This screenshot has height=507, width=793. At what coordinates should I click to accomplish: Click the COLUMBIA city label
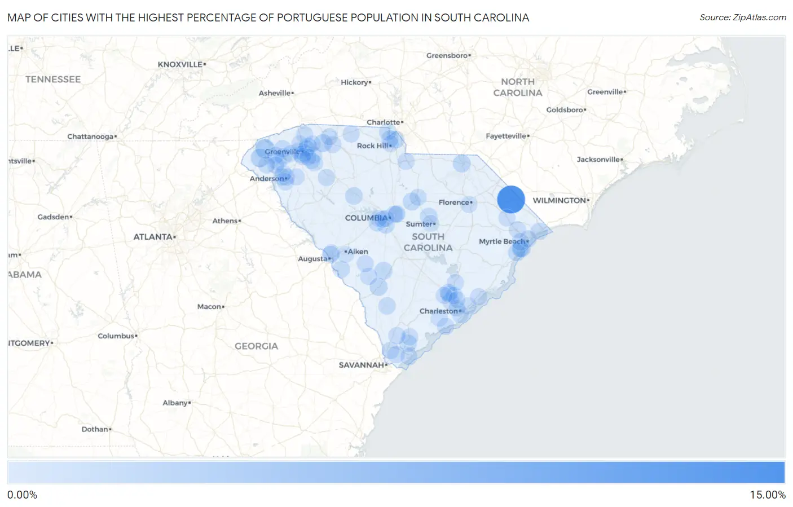367,218
